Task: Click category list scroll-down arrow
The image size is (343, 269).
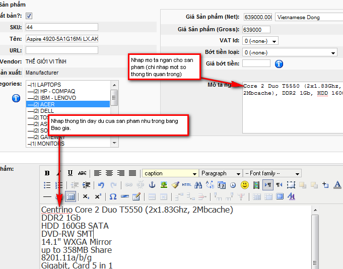Action: tap(114, 143)
